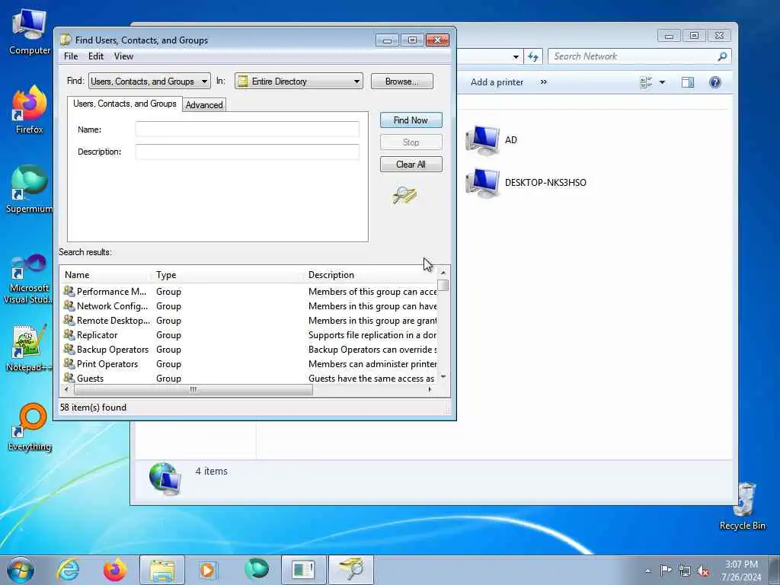Select DESKTOP-NKS3HSO computer in Network window
Screen dimensions: 780x585
tap(526, 183)
